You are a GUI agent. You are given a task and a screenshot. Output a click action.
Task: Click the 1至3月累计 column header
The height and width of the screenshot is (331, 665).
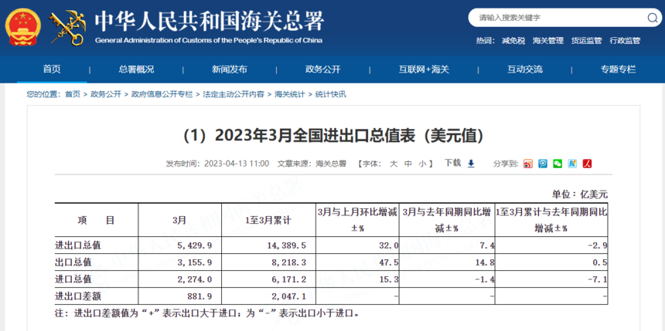tap(268, 220)
